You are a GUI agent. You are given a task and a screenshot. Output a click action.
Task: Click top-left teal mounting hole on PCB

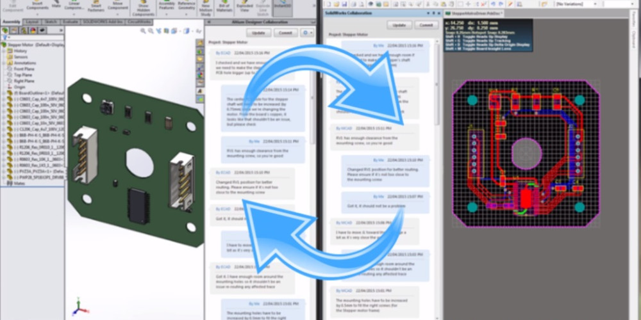click(x=472, y=100)
